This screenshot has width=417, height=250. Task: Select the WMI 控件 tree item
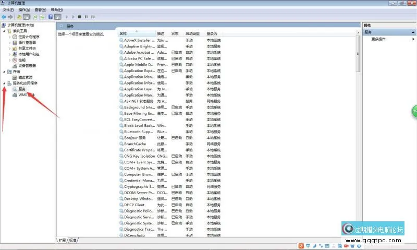click(x=27, y=95)
